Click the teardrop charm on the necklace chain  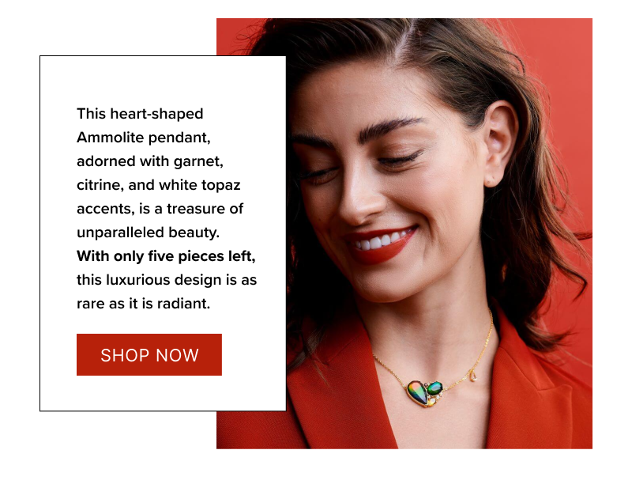[x=473, y=376]
